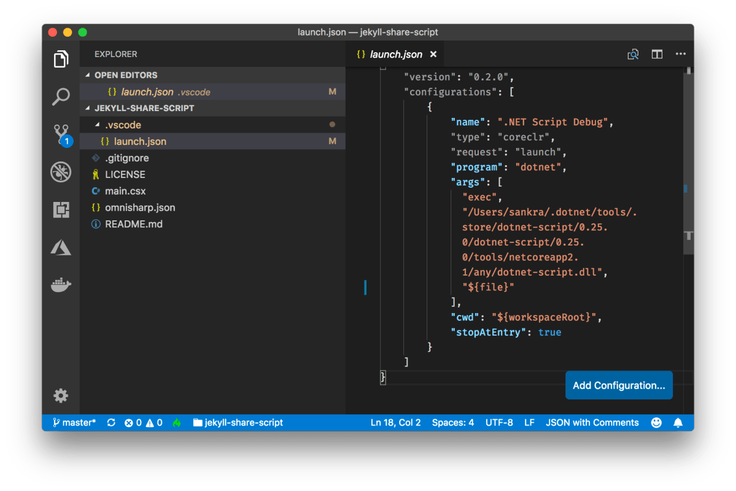Click the ".NET Script Debug" name value

[x=553, y=122]
